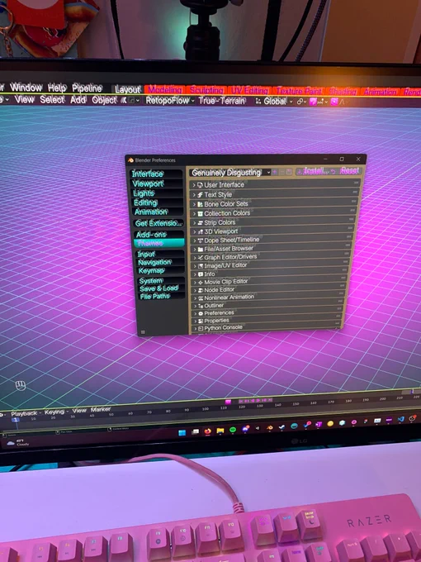Screen dimensions: 421x562
Task: Open the Pipeline menu in top bar
Action: (x=87, y=88)
